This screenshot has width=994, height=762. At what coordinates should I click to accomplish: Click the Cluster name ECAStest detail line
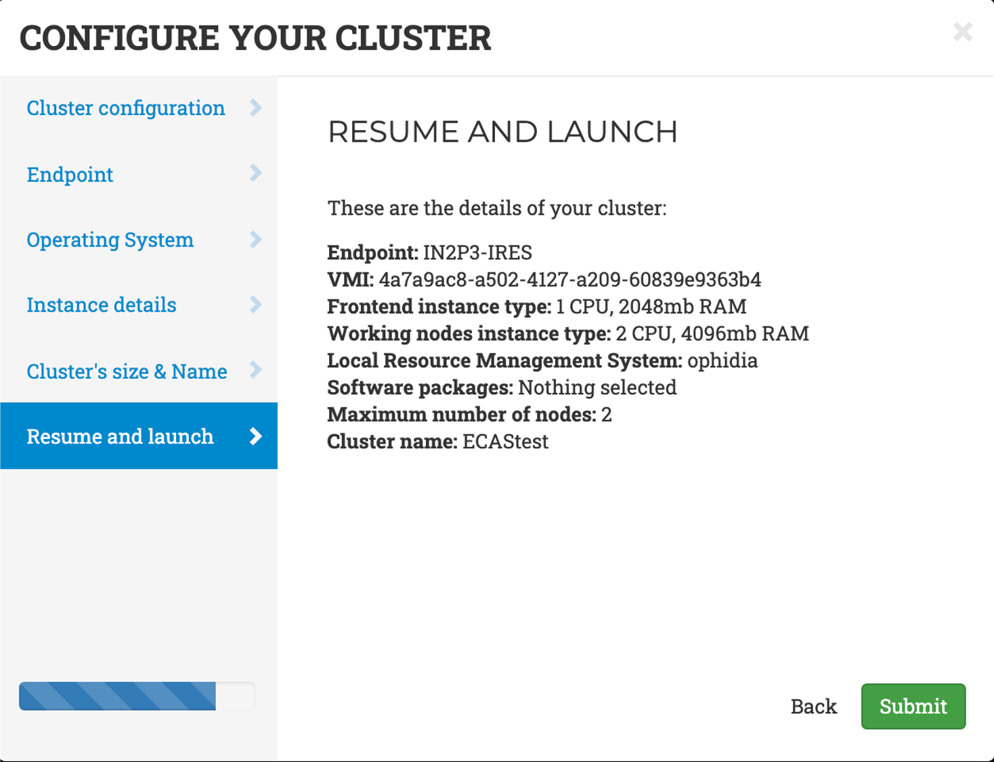437,441
